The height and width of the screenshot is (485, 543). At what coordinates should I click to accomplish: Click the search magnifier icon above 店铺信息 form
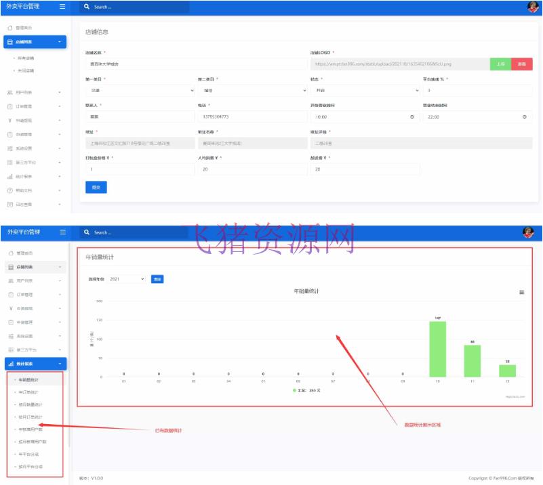(87, 7)
